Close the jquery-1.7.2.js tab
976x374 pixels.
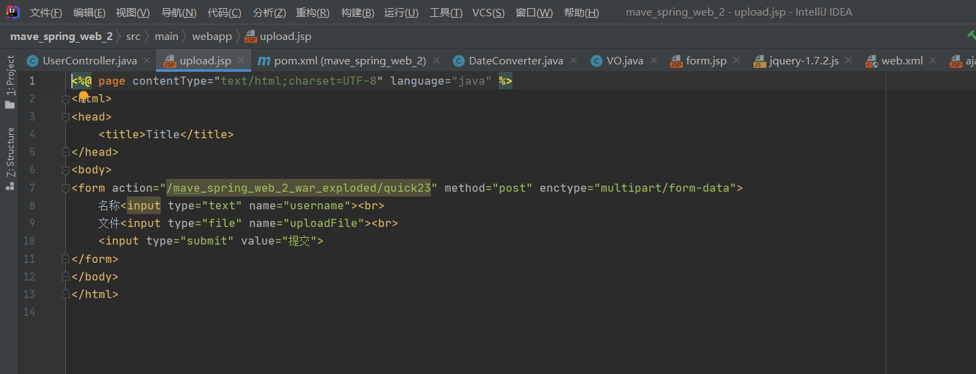point(849,61)
